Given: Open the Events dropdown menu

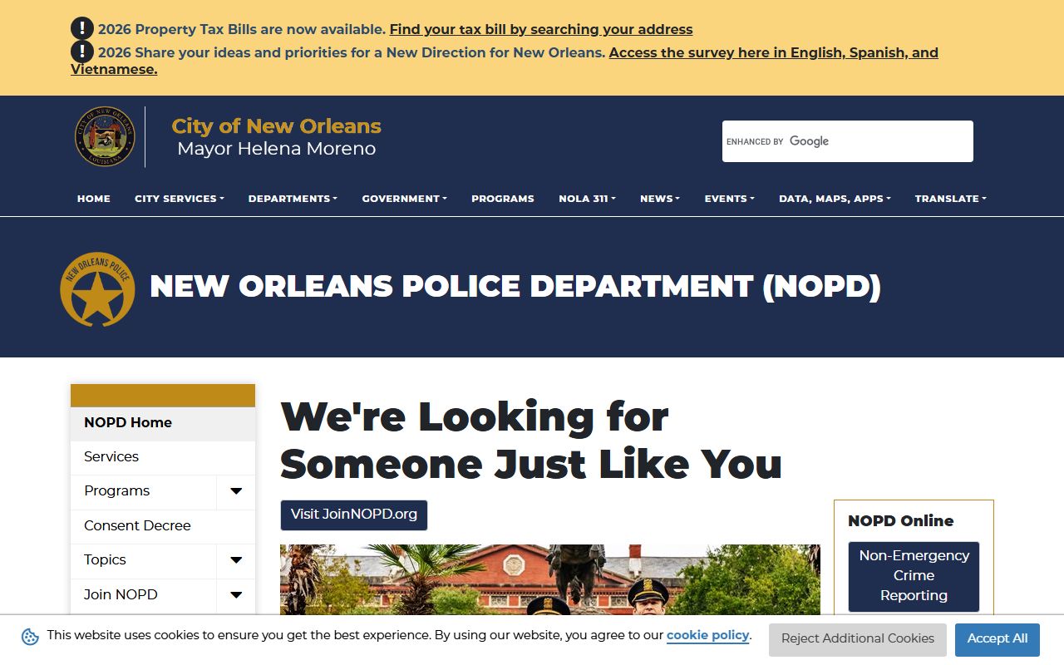Looking at the screenshot, I should 730,199.
